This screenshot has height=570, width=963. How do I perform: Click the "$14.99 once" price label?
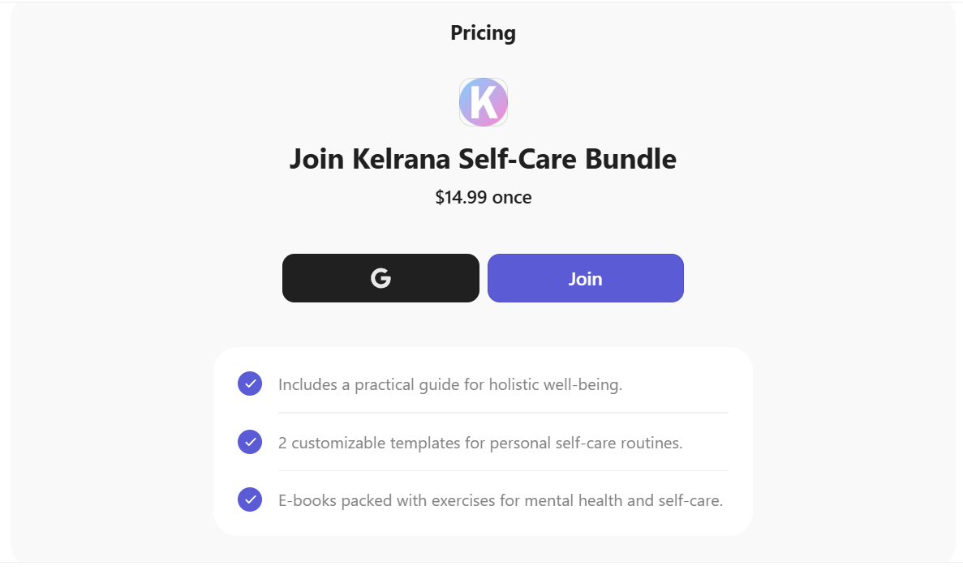point(483,197)
